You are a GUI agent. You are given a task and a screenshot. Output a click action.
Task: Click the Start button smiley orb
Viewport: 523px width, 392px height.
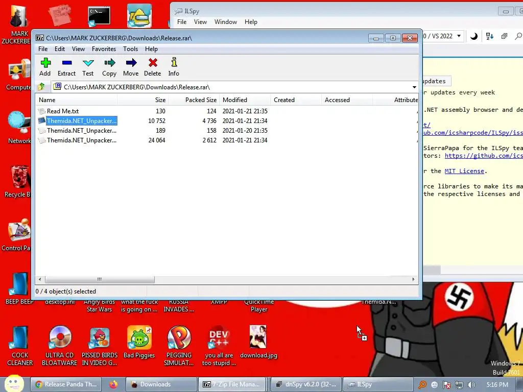pyautogui.click(x=14, y=383)
